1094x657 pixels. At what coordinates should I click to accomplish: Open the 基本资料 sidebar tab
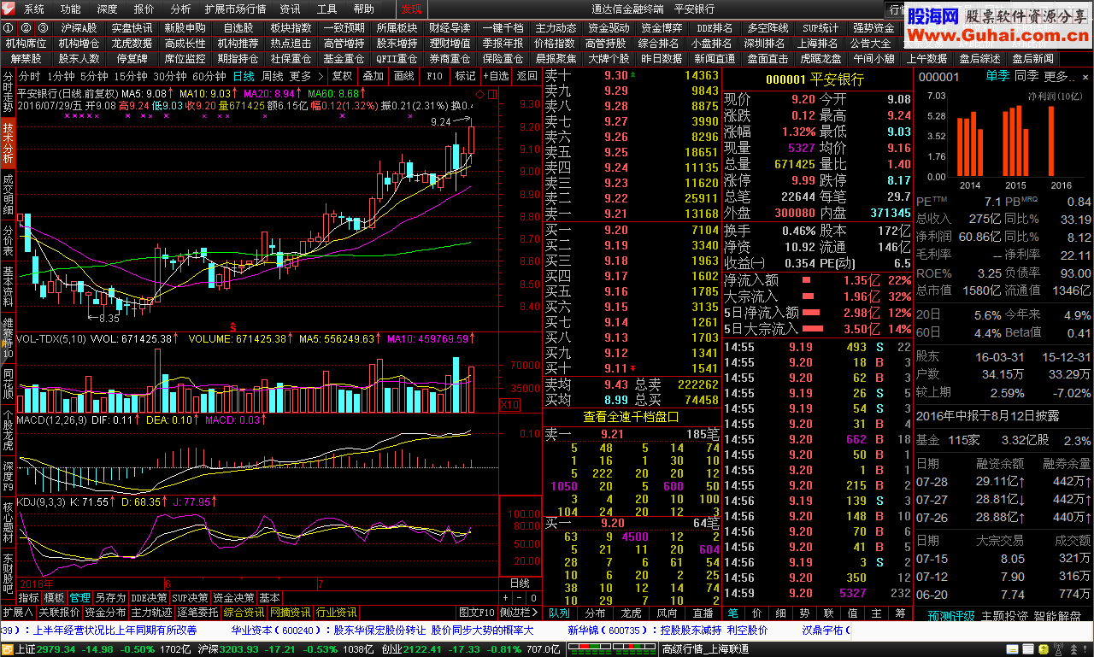[8, 286]
